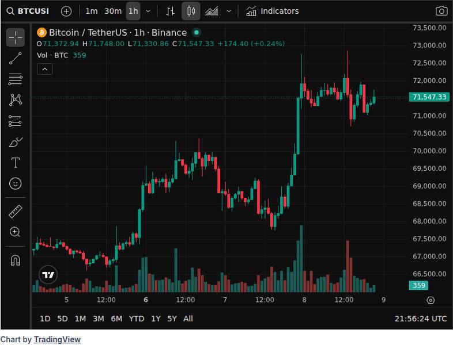This screenshot has height=345, width=453.
Task: Select the trend line drawing tool
Action: coord(16,58)
